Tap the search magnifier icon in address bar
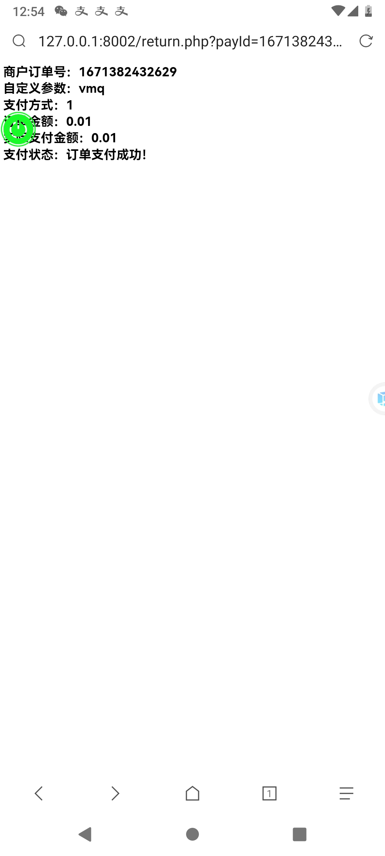Viewport: 385px width, 856px height. (x=19, y=41)
